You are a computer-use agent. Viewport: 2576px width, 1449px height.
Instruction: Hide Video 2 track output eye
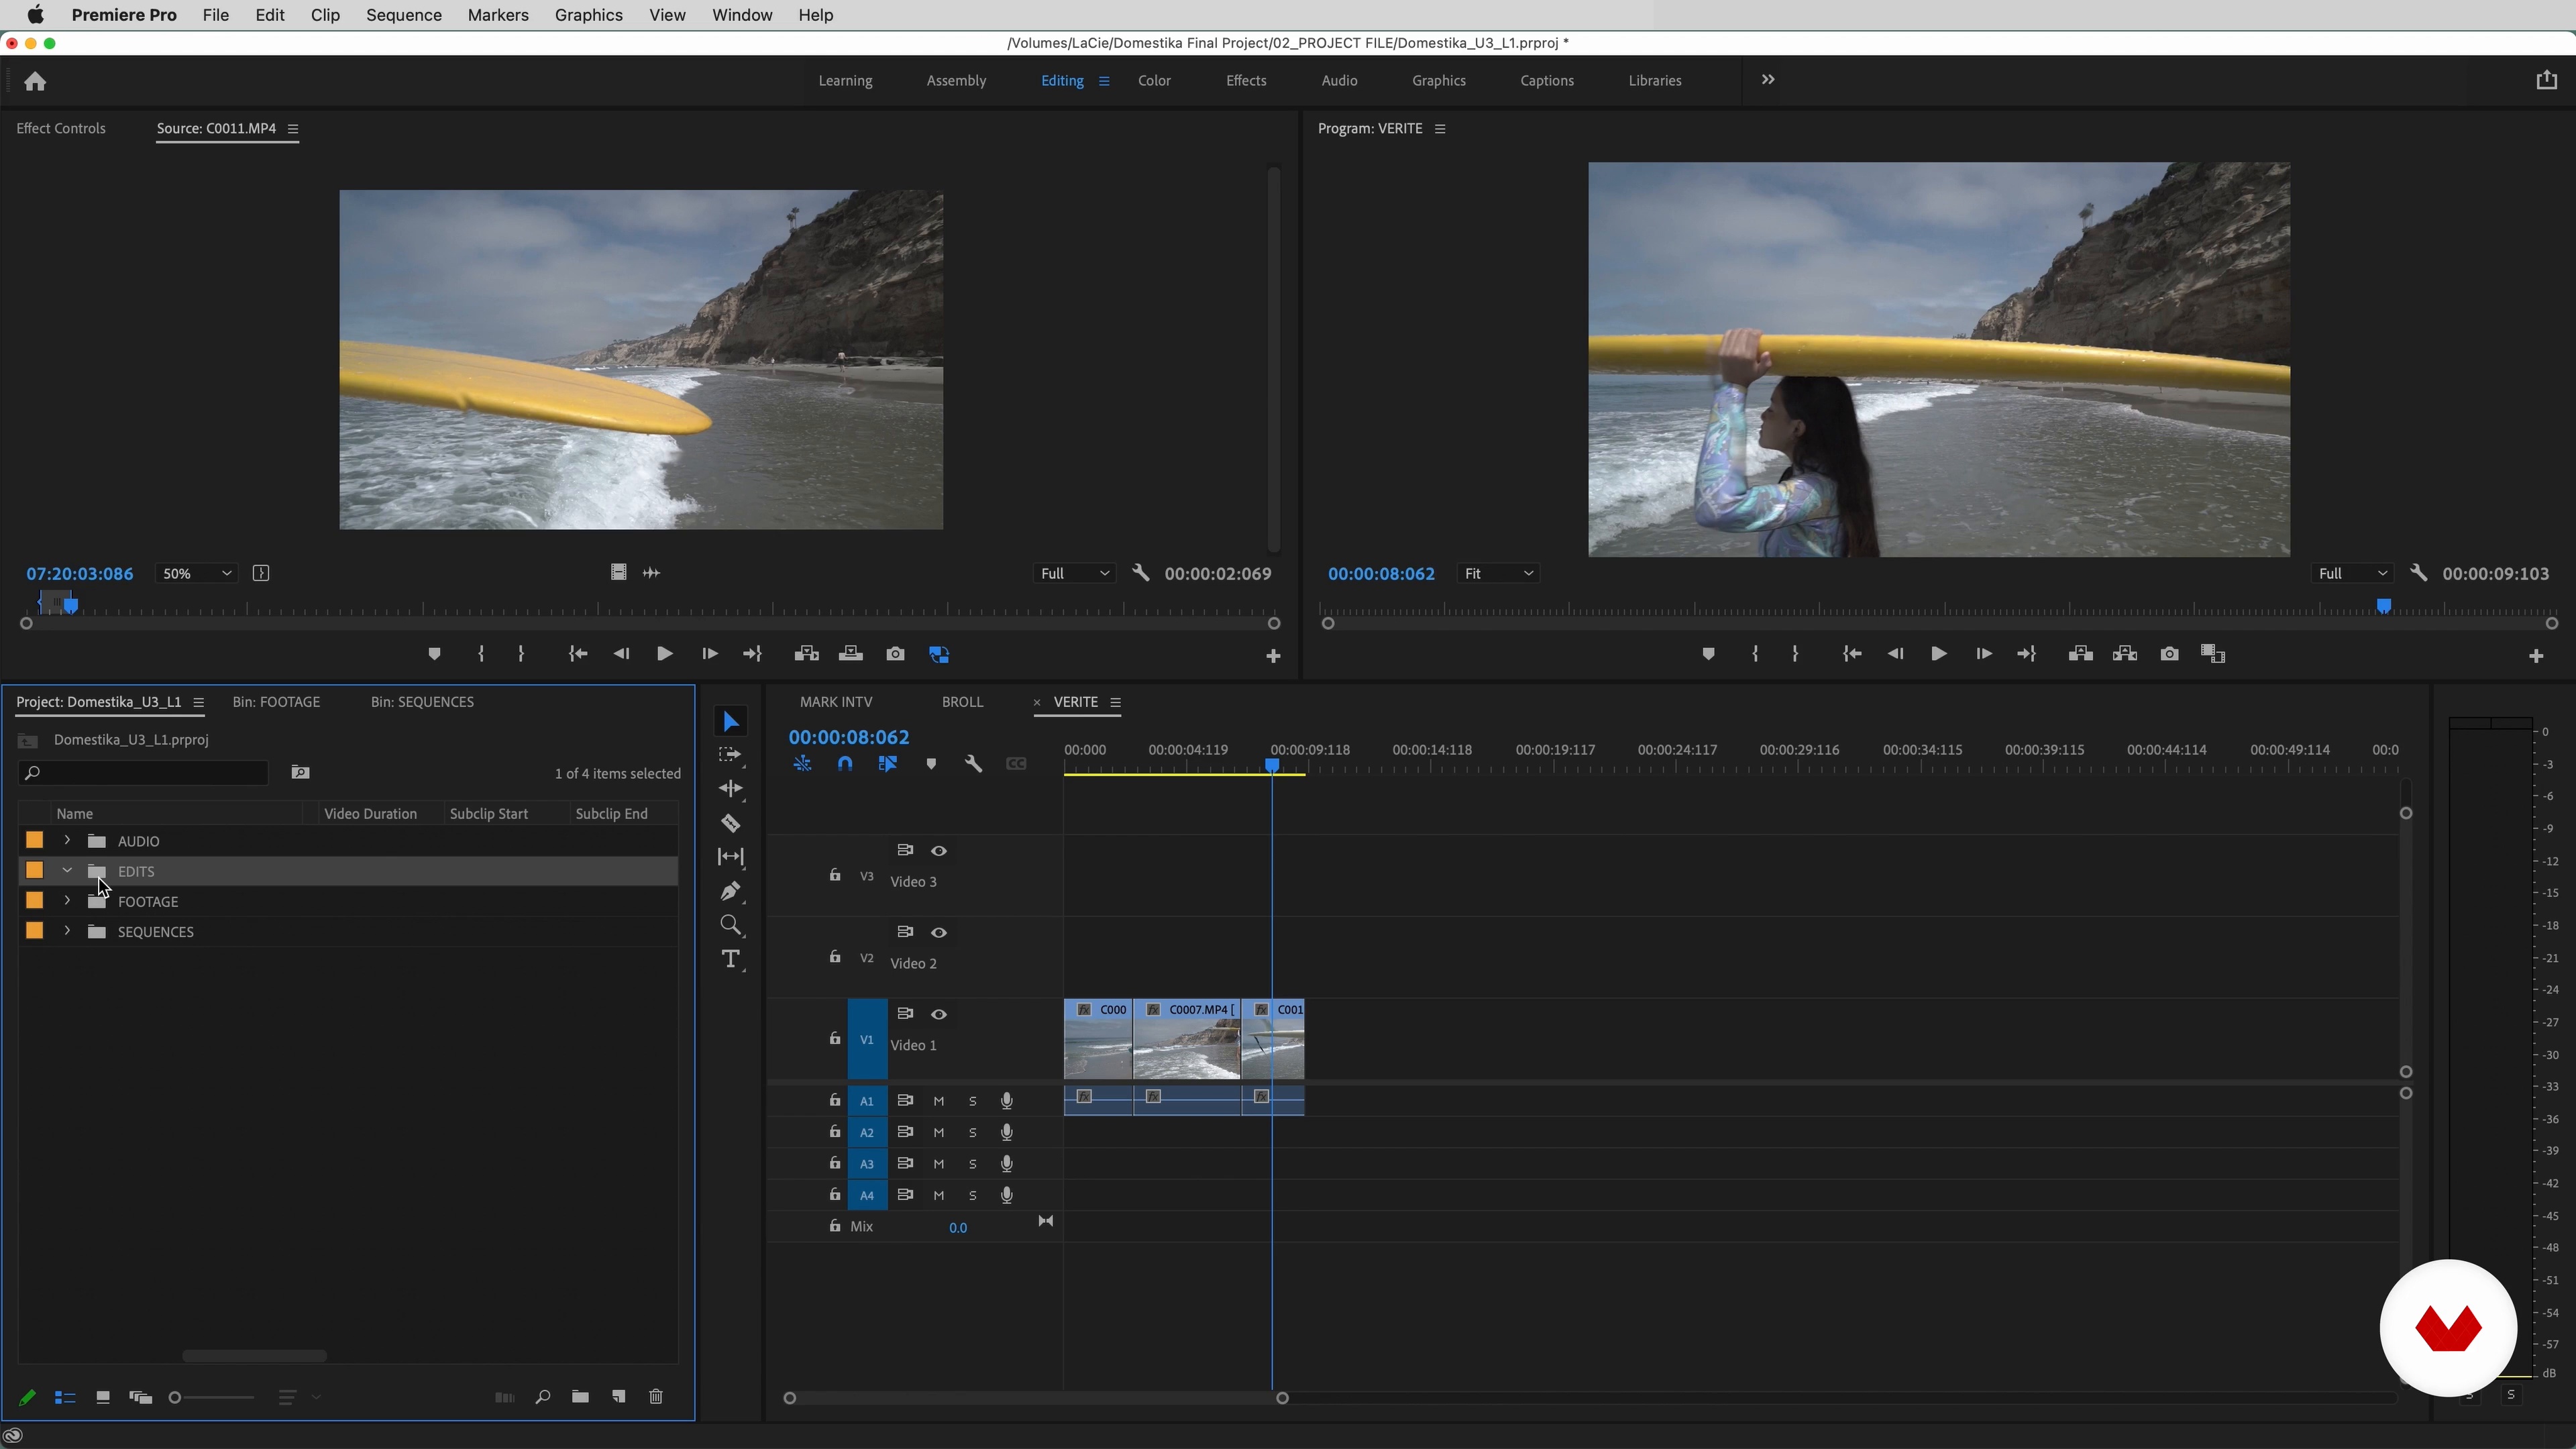(938, 933)
